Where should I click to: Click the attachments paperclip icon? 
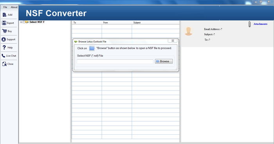tap(250, 24)
